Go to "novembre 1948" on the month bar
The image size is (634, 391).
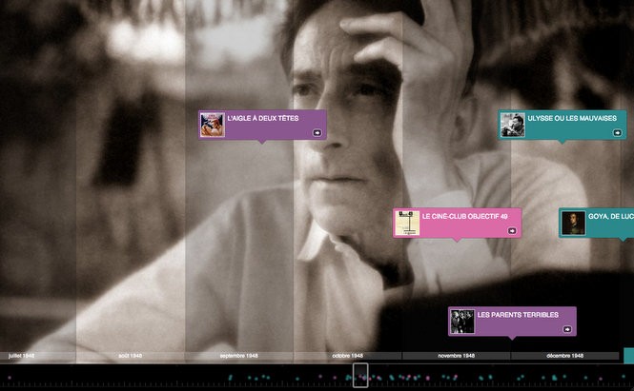pos(456,356)
